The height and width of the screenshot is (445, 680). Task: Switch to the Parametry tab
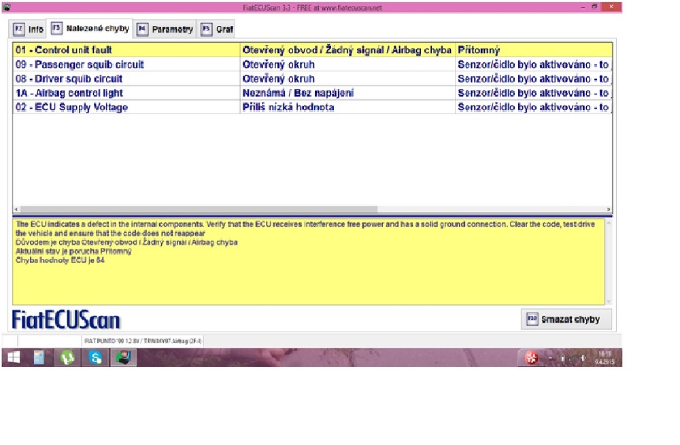tap(165, 29)
